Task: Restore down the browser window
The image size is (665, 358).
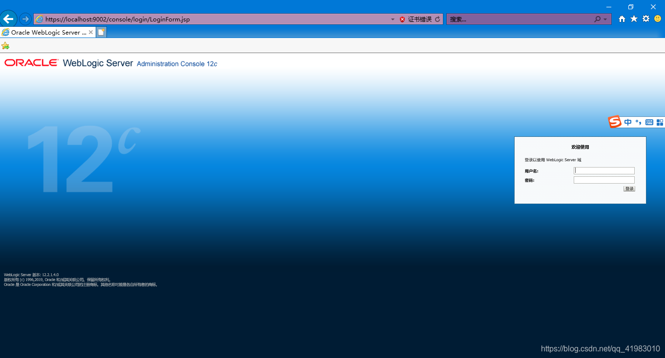Action: coord(631,7)
